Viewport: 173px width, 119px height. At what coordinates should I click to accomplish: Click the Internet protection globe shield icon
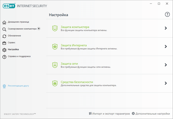coord(55,46)
